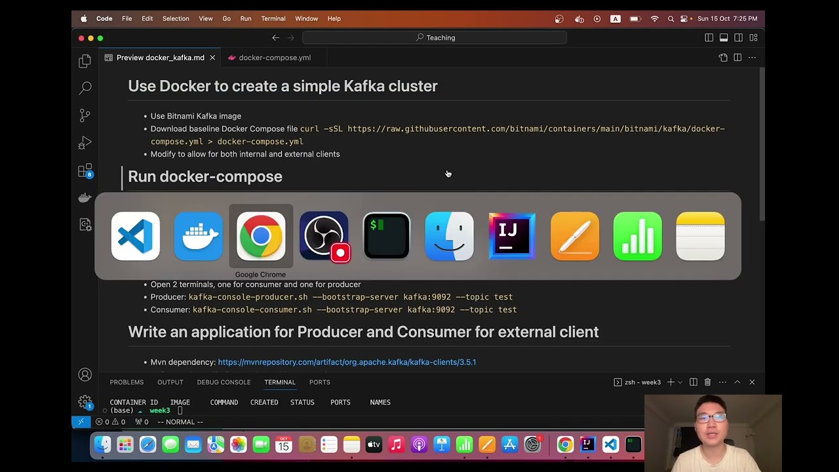Open the remote window indicator in status bar
The width and height of the screenshot is (839, 472).
click(x=81, y=422)
